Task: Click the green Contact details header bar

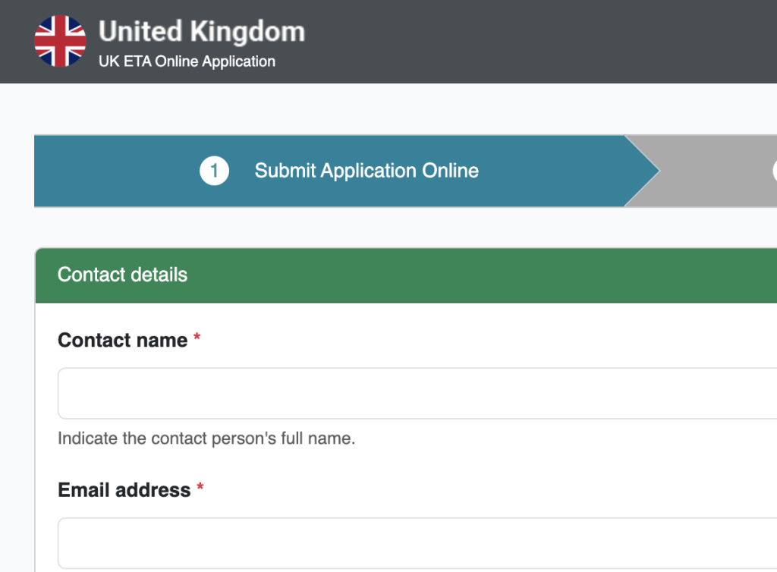Action: [x=455, y=275]
